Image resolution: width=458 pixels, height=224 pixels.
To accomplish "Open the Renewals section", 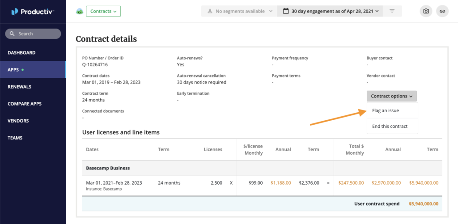I will click(19, 87).
